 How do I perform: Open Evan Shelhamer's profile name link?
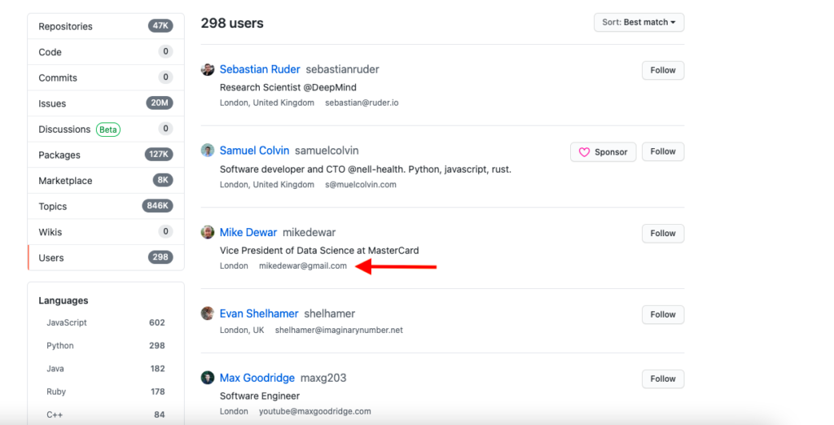(259, 313)
